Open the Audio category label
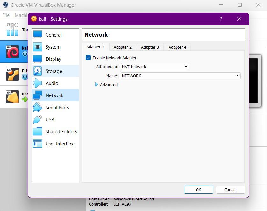Image resolution: width=267 pixels, height=211 pixels. (x=52, y=83)
